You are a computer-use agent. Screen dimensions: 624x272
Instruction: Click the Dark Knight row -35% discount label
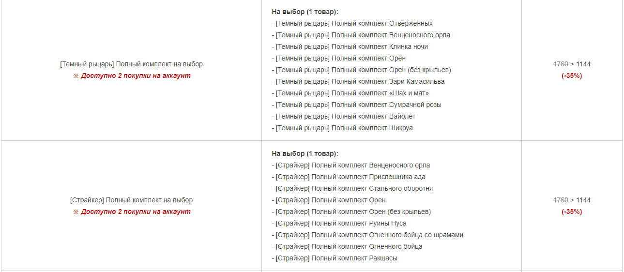pyautogui.click(x=572, y=76)
